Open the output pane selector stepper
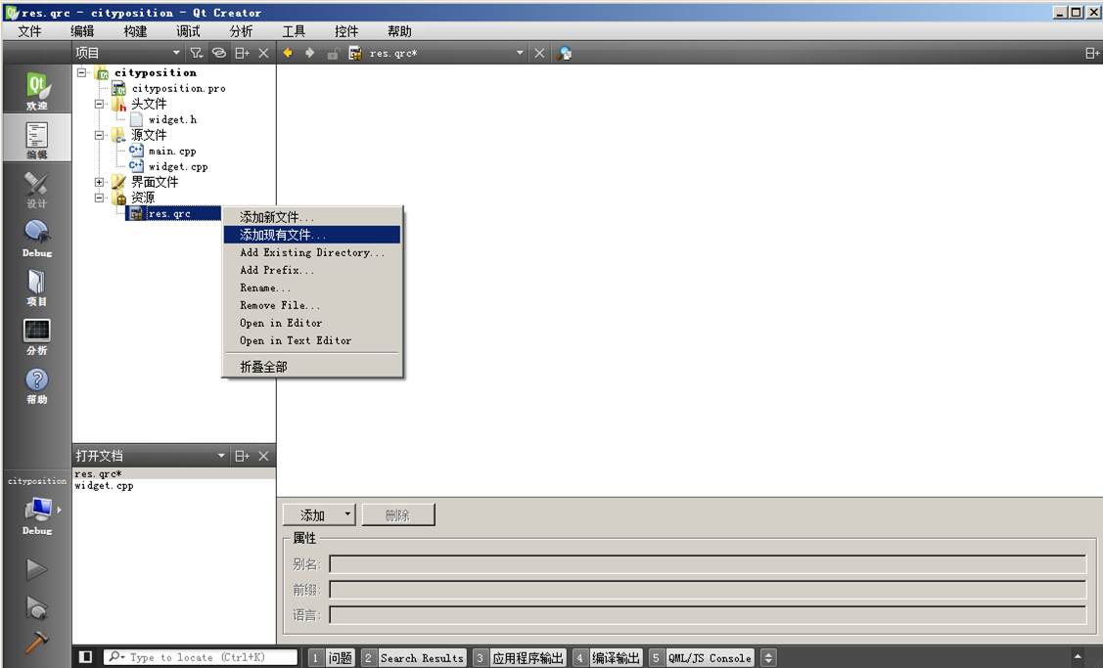This screenshot has height=668, width=1103. click(x=769, y=657)
